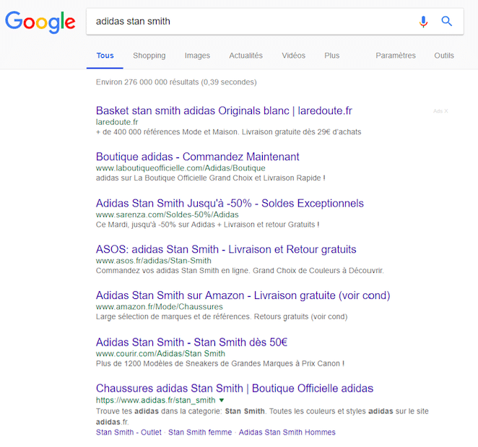Screen dimensions: 478x447
Task: Open Boutique adidas - Commandez Maintenant link
Action: 197,157
